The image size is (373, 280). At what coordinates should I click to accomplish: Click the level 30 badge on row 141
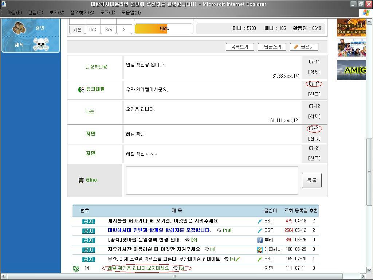(x=75, y=268)
